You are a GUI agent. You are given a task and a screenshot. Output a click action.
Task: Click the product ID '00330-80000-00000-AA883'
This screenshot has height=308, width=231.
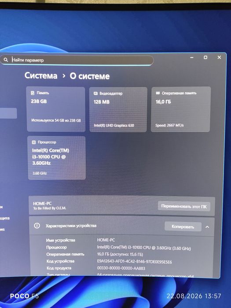point(121,268)
